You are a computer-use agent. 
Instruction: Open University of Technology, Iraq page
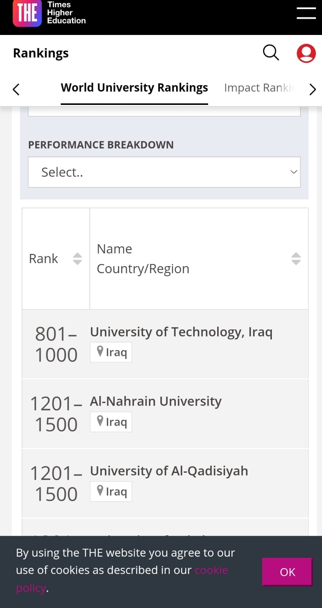[181, 332]
